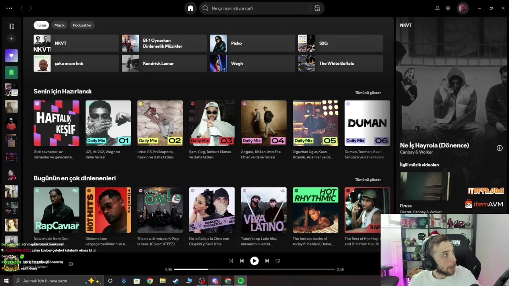Open Daily Mix 03 cover
The width and height of the screenshot is (509, 286).
coord(212,123)
